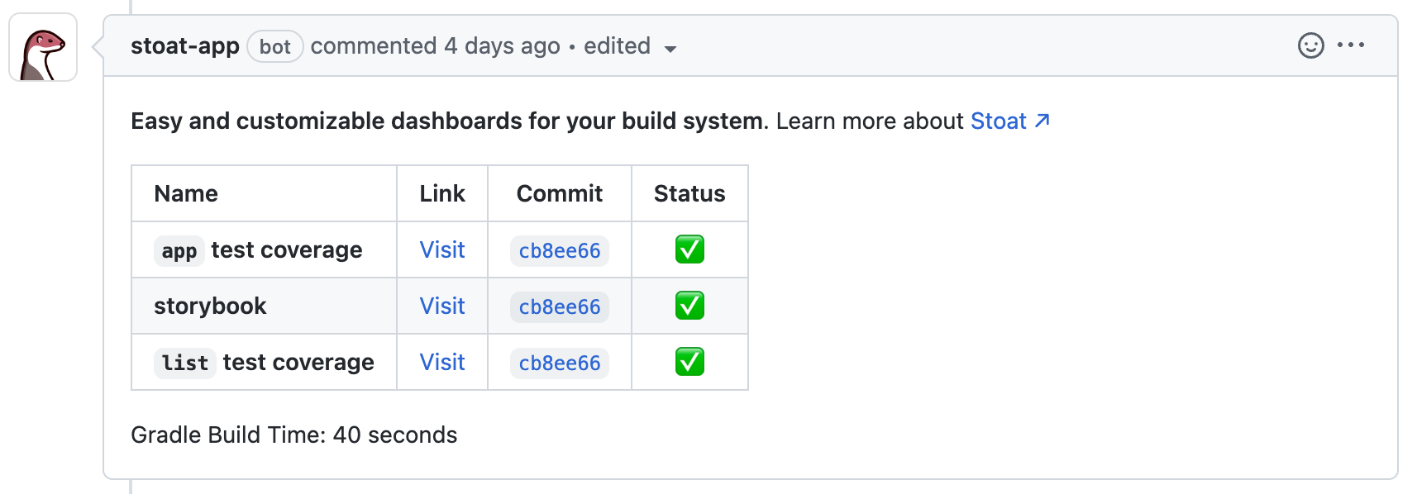This screenshot has height=494, width=1417.
Task: Open the stoat-app avatar image
Action: tap(43, 47)
